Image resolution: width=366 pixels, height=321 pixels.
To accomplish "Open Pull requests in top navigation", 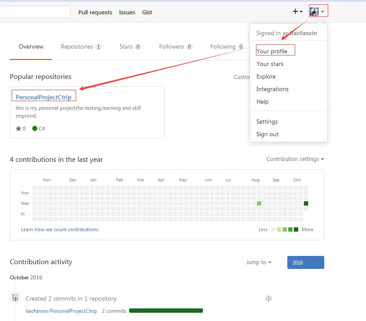I will click(95, 12).
